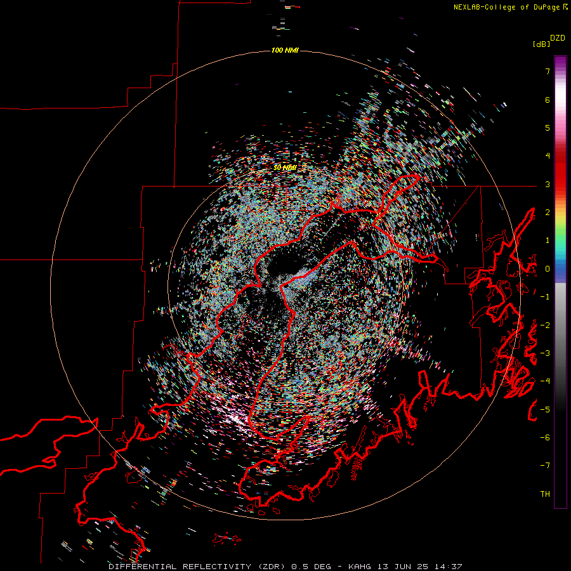This screenshot has width=571, height=571.
Task: Click the -7 value on color scale
Action: point(545,466)
